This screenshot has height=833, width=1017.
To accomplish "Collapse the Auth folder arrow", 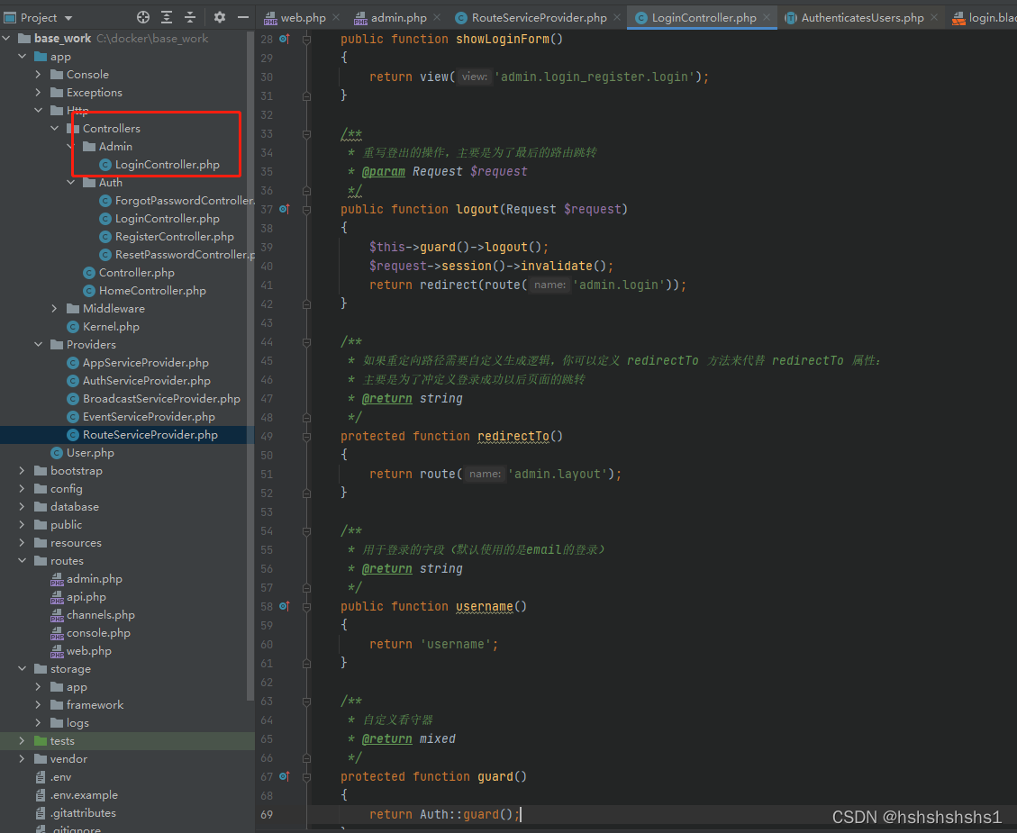I will tap(70, 183).
